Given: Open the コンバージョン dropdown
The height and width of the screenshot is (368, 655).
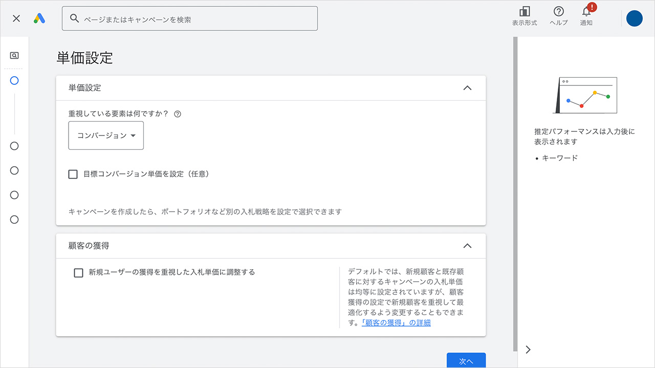Looking at the screenshot, I should (x=105, y=135).
